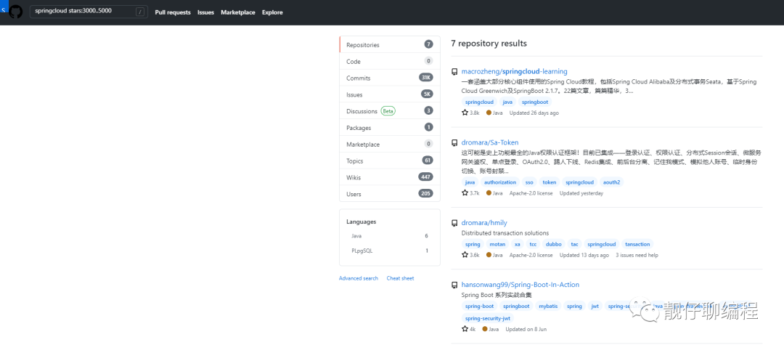Click the 3.7k star icon for Sa-Token
784x345 pixels.
pyautogui.click(x=465, y=192)
